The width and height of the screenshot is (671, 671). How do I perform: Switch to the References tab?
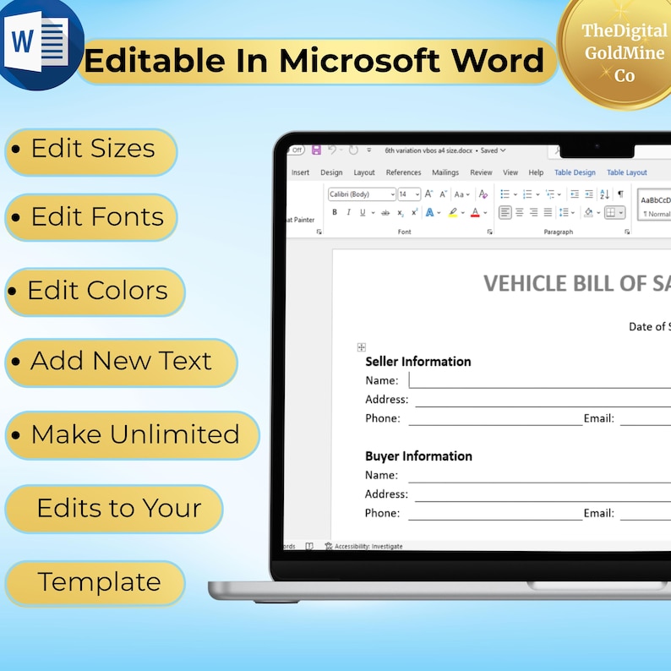point(404,172)
